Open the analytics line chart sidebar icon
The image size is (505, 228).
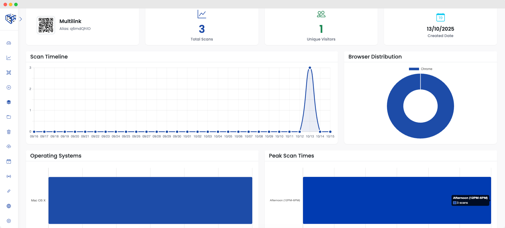(x=9, y=58)
